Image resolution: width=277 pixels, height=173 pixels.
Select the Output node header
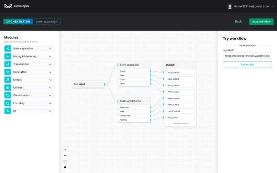180,65
